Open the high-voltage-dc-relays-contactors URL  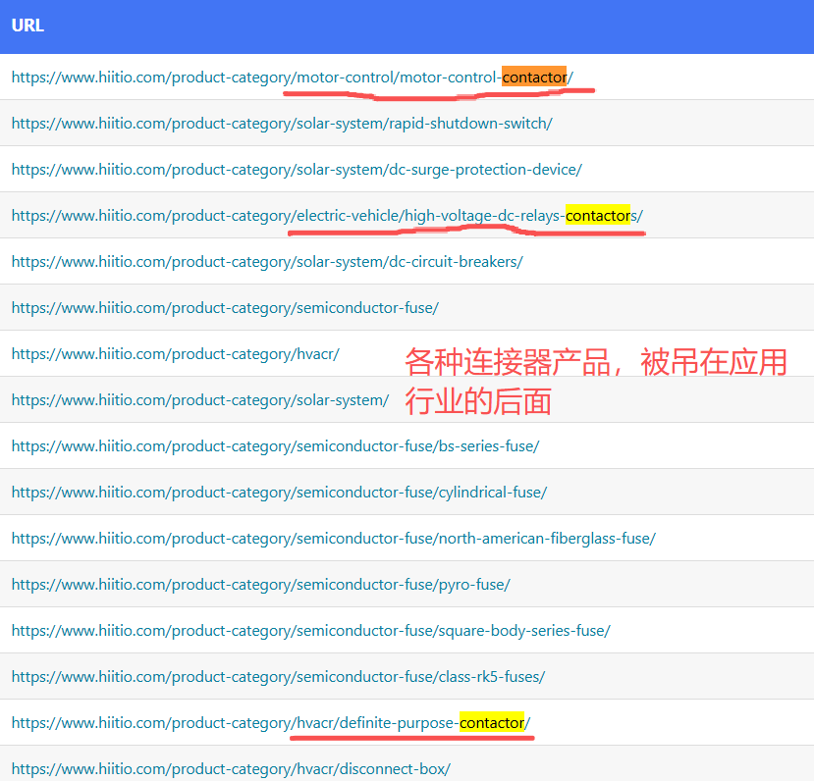327,216
